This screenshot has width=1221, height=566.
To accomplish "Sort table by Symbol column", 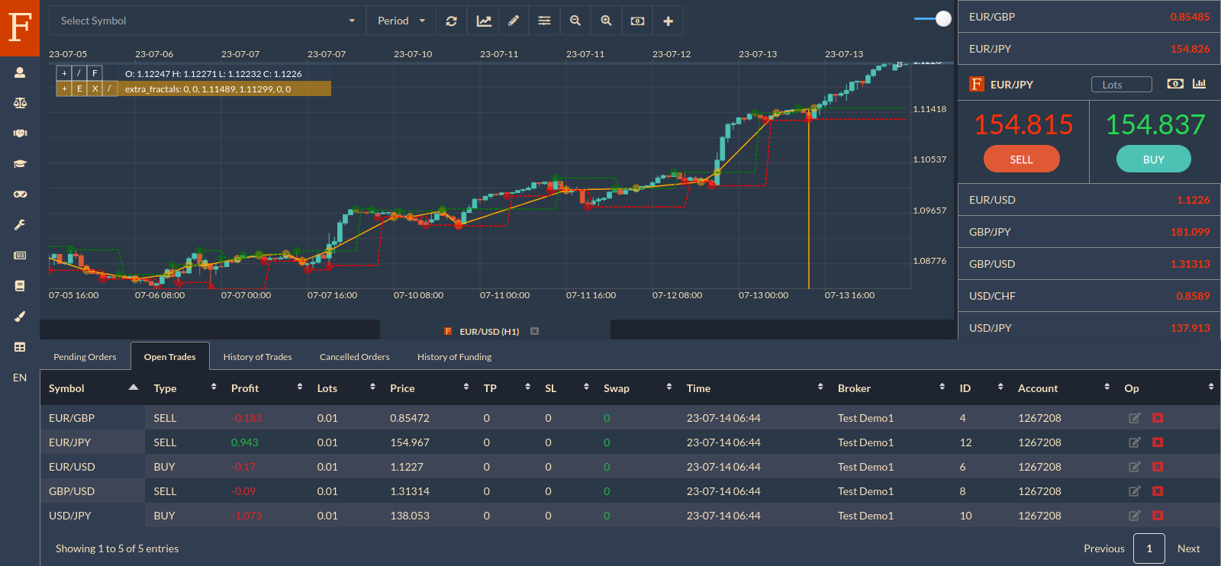I will [x=93, y=388].
